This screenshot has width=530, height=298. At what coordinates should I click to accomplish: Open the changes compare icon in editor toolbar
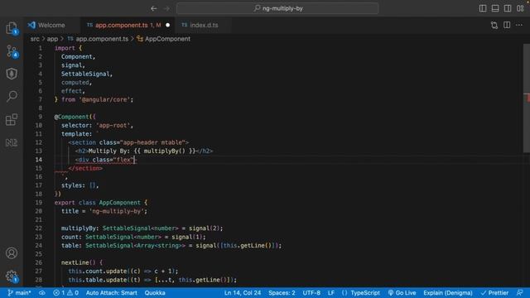pyautogui.click(x=494, y=25)
